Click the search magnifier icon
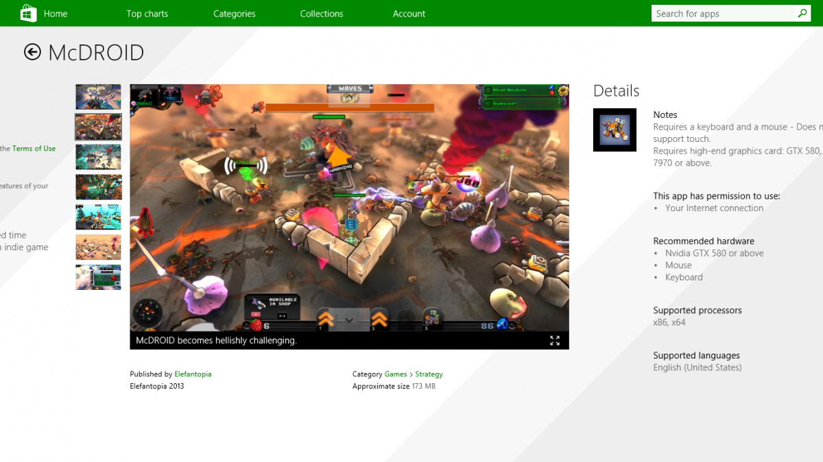The image size is (823, 462). coord(802,13)
